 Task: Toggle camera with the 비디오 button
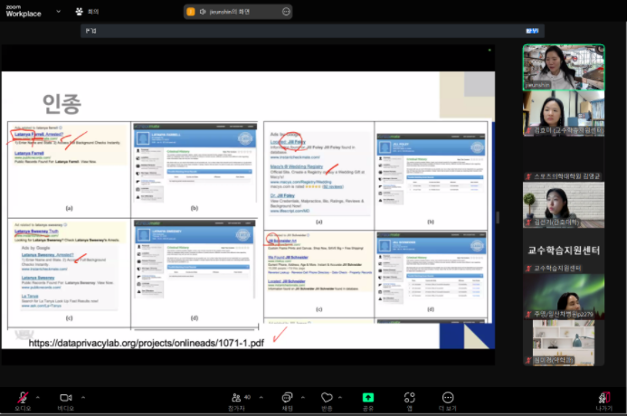pos(65,396)
